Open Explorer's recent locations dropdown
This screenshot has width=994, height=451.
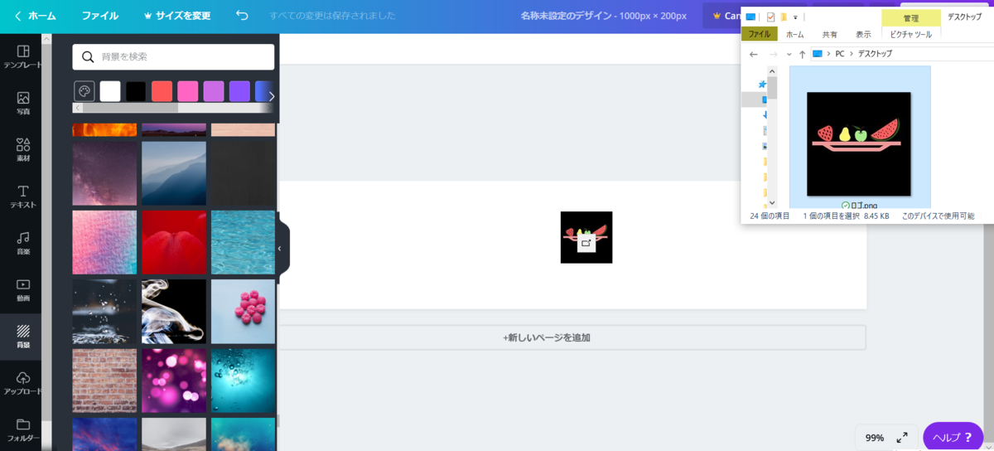click(789, 54)
